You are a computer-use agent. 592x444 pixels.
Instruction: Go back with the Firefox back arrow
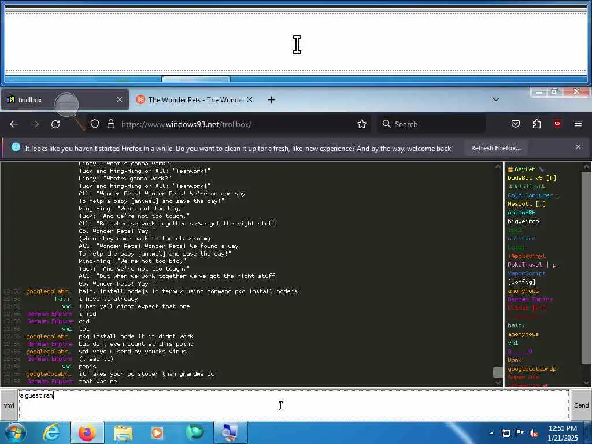click(x=14, y=124)
